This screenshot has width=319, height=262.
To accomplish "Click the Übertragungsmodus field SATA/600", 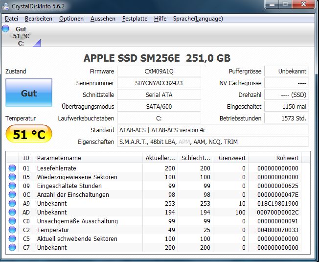I will pos(159,106).
